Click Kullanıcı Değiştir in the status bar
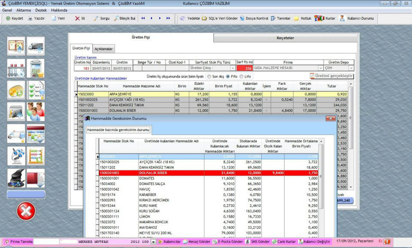Image resolution: width=412 pixels, height=248 pixels. [314, 242]
